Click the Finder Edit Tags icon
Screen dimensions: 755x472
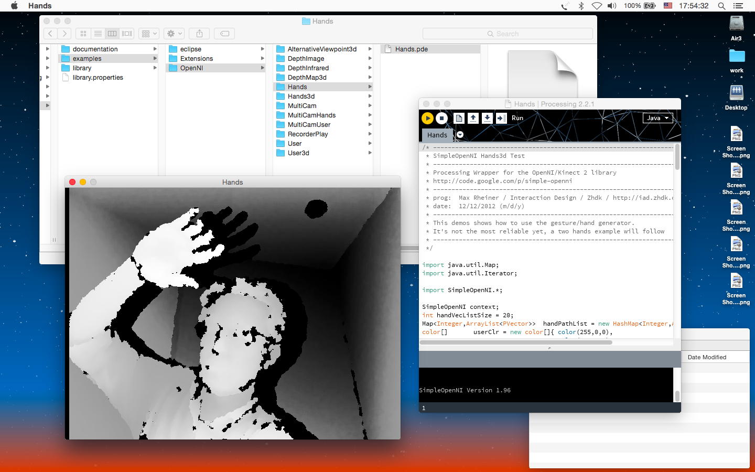coord(224,34)
